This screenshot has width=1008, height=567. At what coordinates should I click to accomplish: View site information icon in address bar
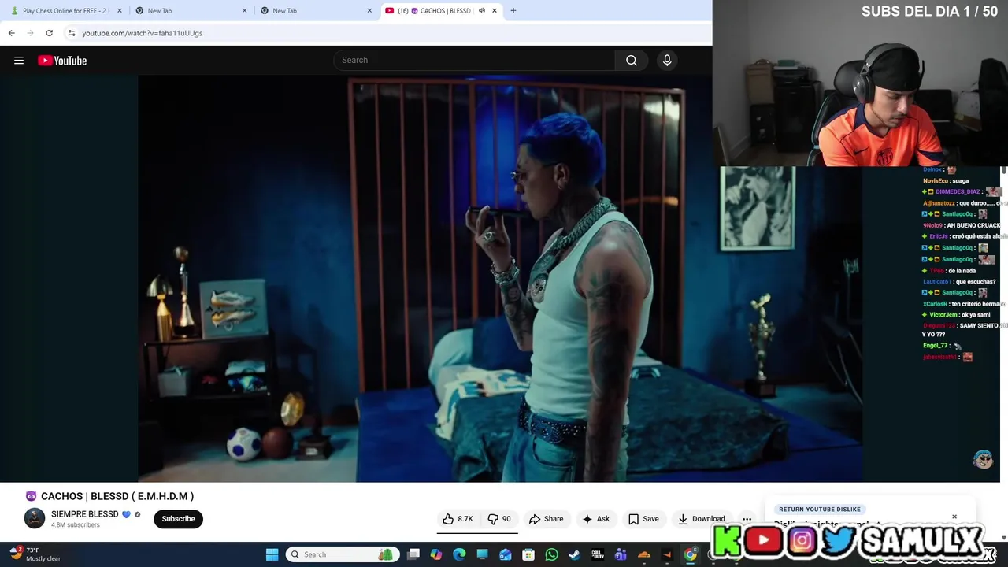[72, 33]
